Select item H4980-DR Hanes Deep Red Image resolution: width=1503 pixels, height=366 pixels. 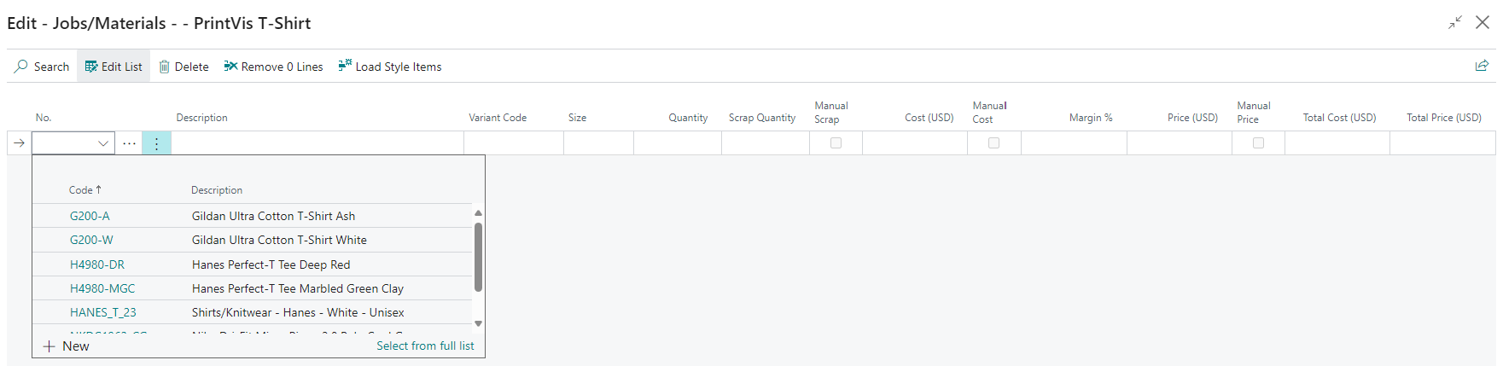pyautogui.click(x=97, y=264)
